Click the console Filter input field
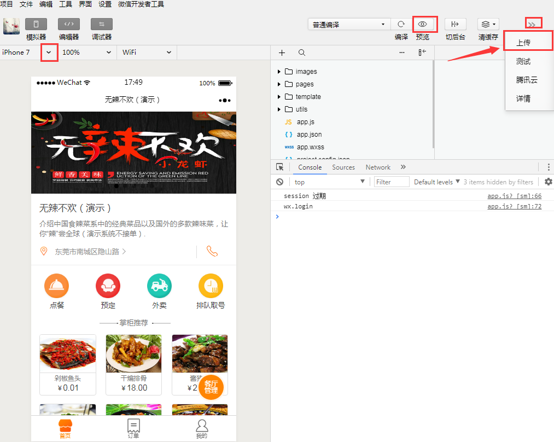 392,182
